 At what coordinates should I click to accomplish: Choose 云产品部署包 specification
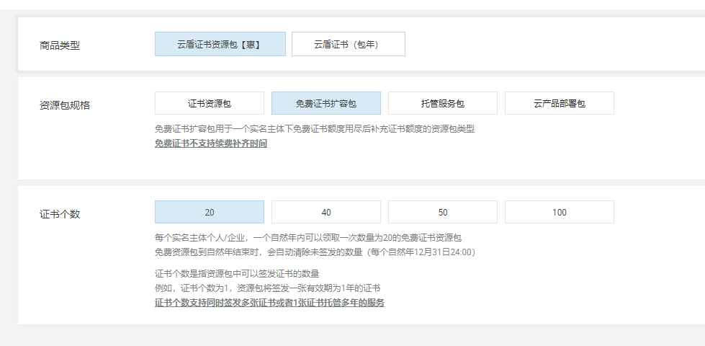tap(560, 104)
